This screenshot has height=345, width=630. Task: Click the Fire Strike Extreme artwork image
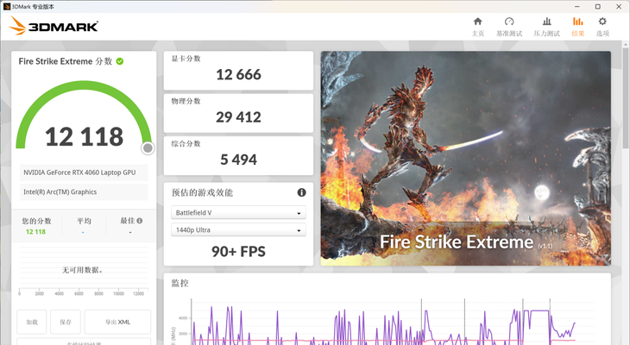tap(466, 158)
